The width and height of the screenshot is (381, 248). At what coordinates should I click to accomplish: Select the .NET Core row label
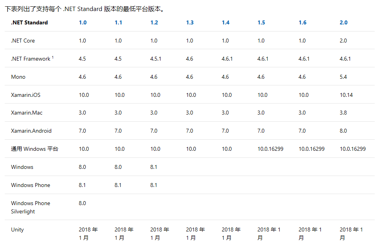[23, 41]
